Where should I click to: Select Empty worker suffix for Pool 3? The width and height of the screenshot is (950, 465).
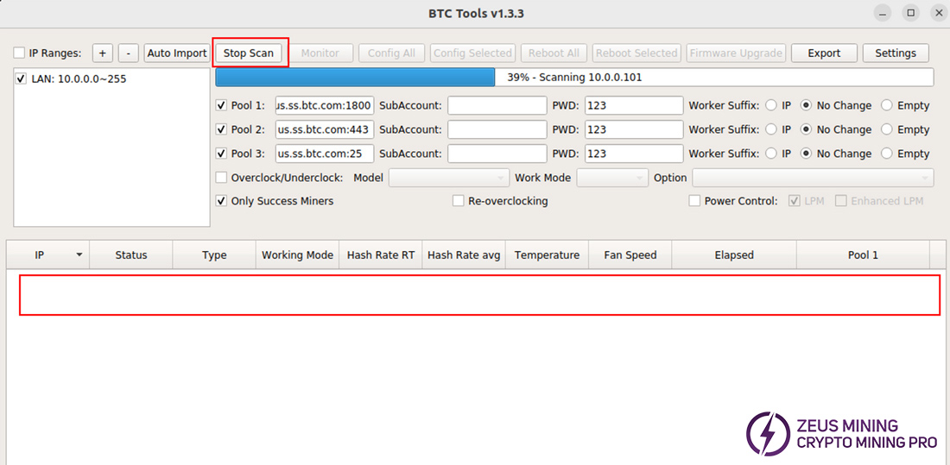tap(887, 154)
